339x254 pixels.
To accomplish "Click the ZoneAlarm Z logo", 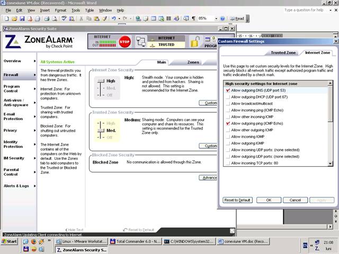I will point(13,41).
